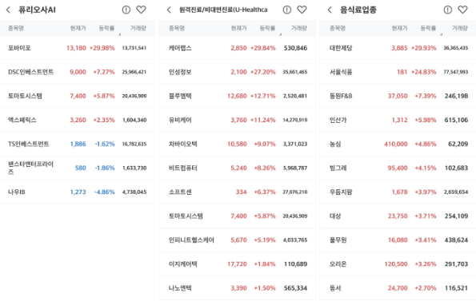Viewport: 476px width, 301px height.
Task: Open info icon in 원격진료/비대면진료 panel
Action: [286, 10]
